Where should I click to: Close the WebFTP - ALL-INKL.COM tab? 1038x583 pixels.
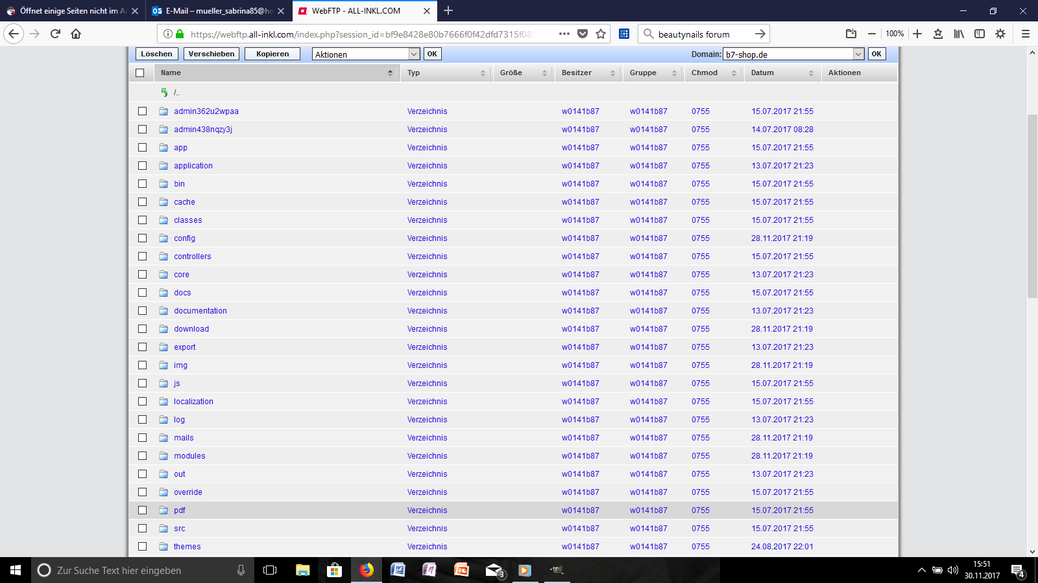tap(426, 10)
